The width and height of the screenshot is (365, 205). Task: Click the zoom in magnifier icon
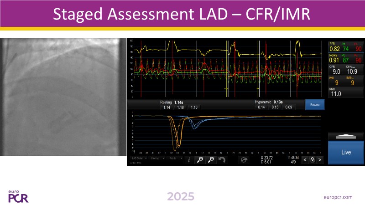[200, 159]
